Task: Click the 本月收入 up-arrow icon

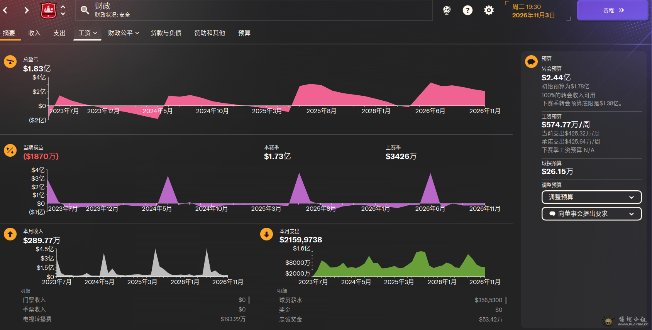Action: pyautogui.click(x=10, y=234)
